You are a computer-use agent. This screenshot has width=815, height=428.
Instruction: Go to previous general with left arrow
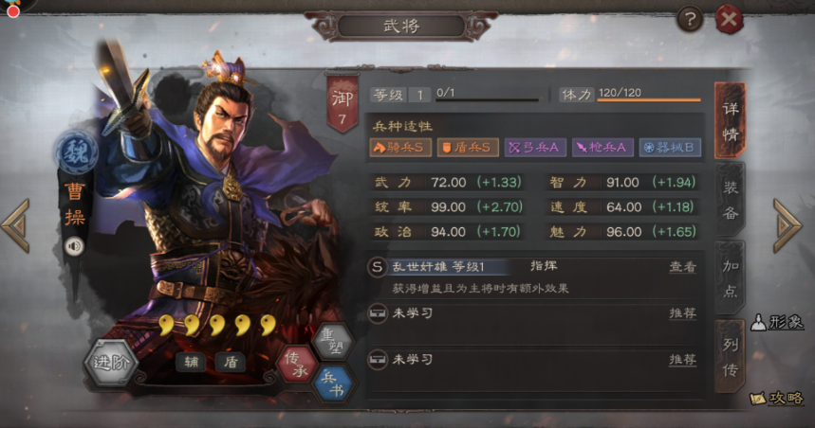[15, 226]
